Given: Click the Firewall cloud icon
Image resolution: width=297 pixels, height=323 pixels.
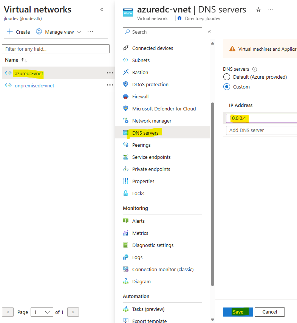Looking at the screenshot, I should click(125, 96).
